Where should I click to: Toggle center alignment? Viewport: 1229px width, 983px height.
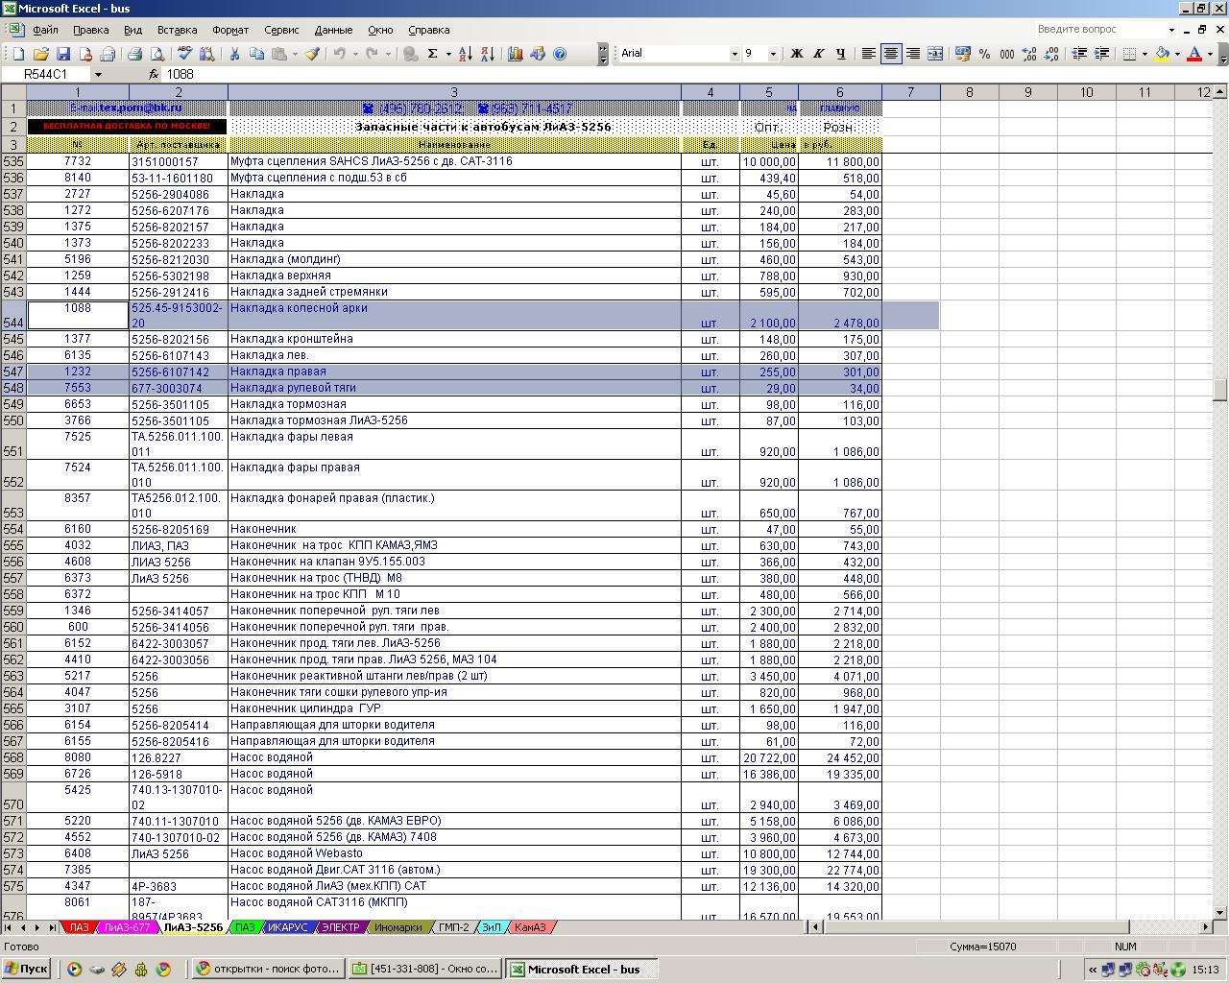tap(890, 54)
